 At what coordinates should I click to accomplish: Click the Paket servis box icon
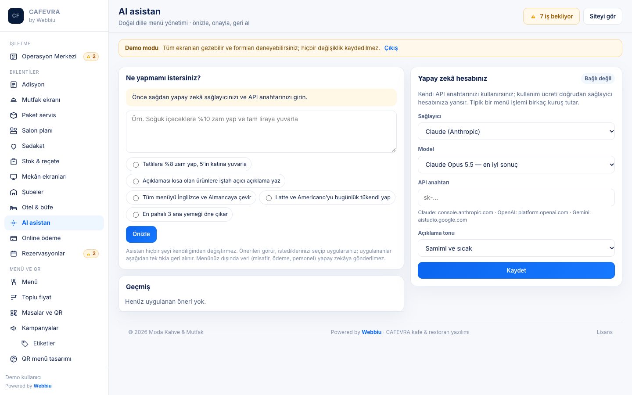(x=14, y=115)
